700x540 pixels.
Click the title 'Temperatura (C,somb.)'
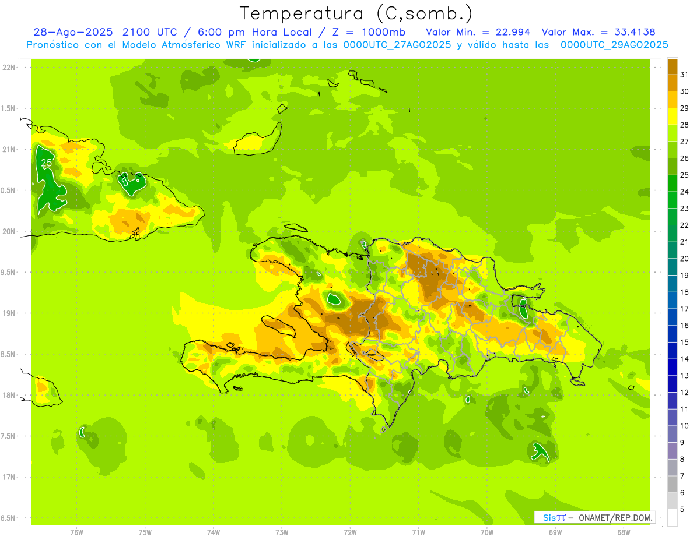(356, 14)
